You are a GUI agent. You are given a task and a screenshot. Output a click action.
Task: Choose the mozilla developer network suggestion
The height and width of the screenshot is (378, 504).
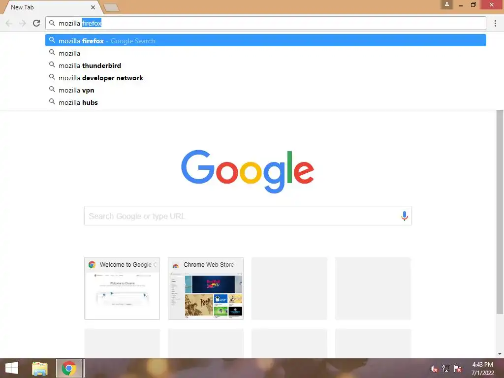[265, 78]
